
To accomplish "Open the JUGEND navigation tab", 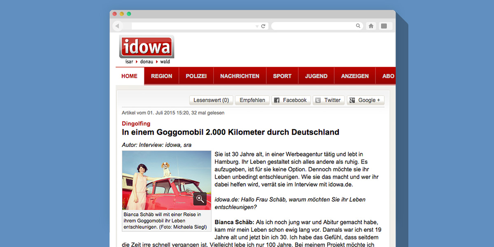I will pyautogui.click(x=316, y=76).
